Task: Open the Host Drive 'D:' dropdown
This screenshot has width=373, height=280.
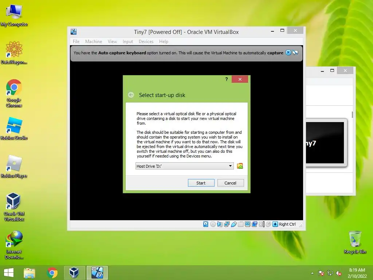Action: 184,166
